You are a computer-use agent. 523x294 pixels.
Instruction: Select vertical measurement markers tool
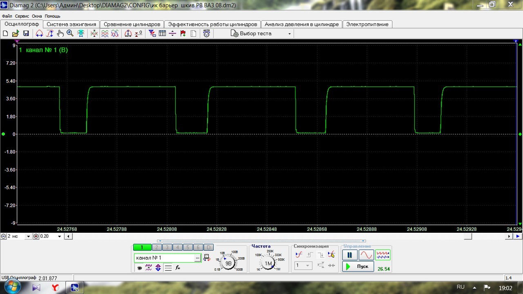click(x=50, y=33)
